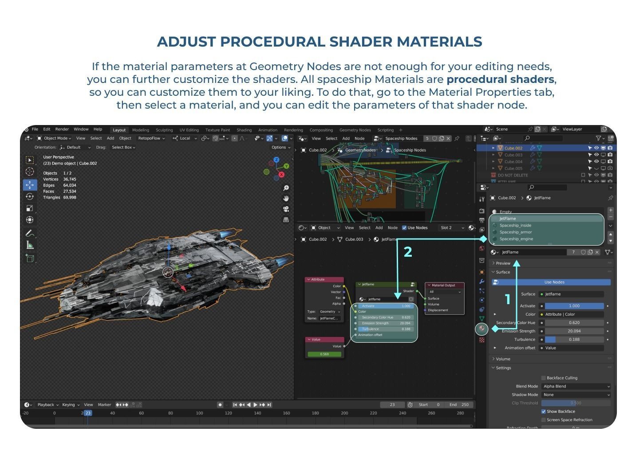
Task: Open viewport Options popover
Action: click(x=280, y=147)
